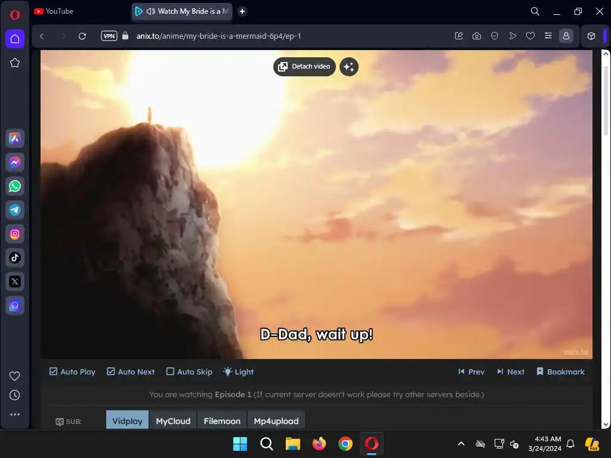The image size is (611, 458).
Task: Enable the Auto Skip checkbox
Action: coord(189,372)
